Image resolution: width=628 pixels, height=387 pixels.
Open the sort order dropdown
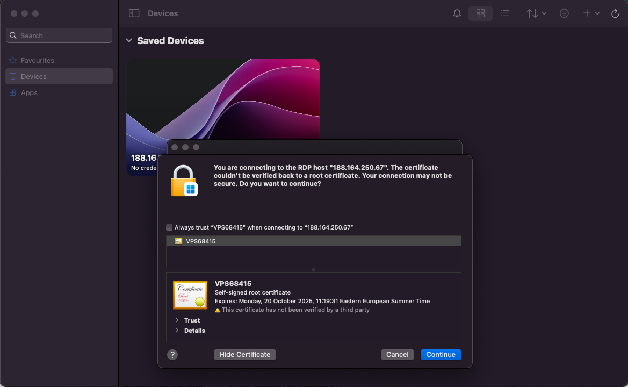pyautogui.click(x=536, y=13)
